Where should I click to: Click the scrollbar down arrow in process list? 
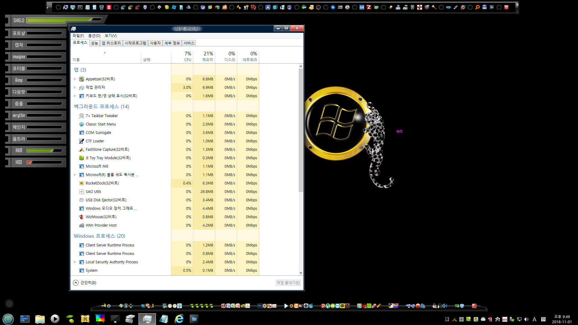click(301, 273)
